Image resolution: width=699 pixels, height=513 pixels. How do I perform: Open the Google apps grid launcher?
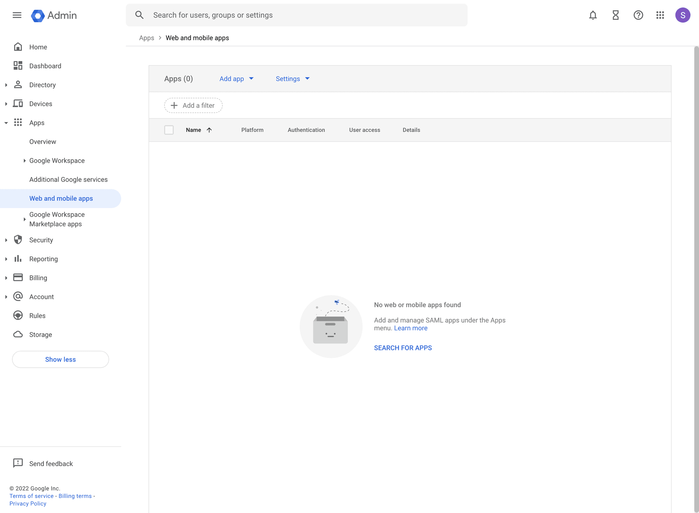point(660,15)
